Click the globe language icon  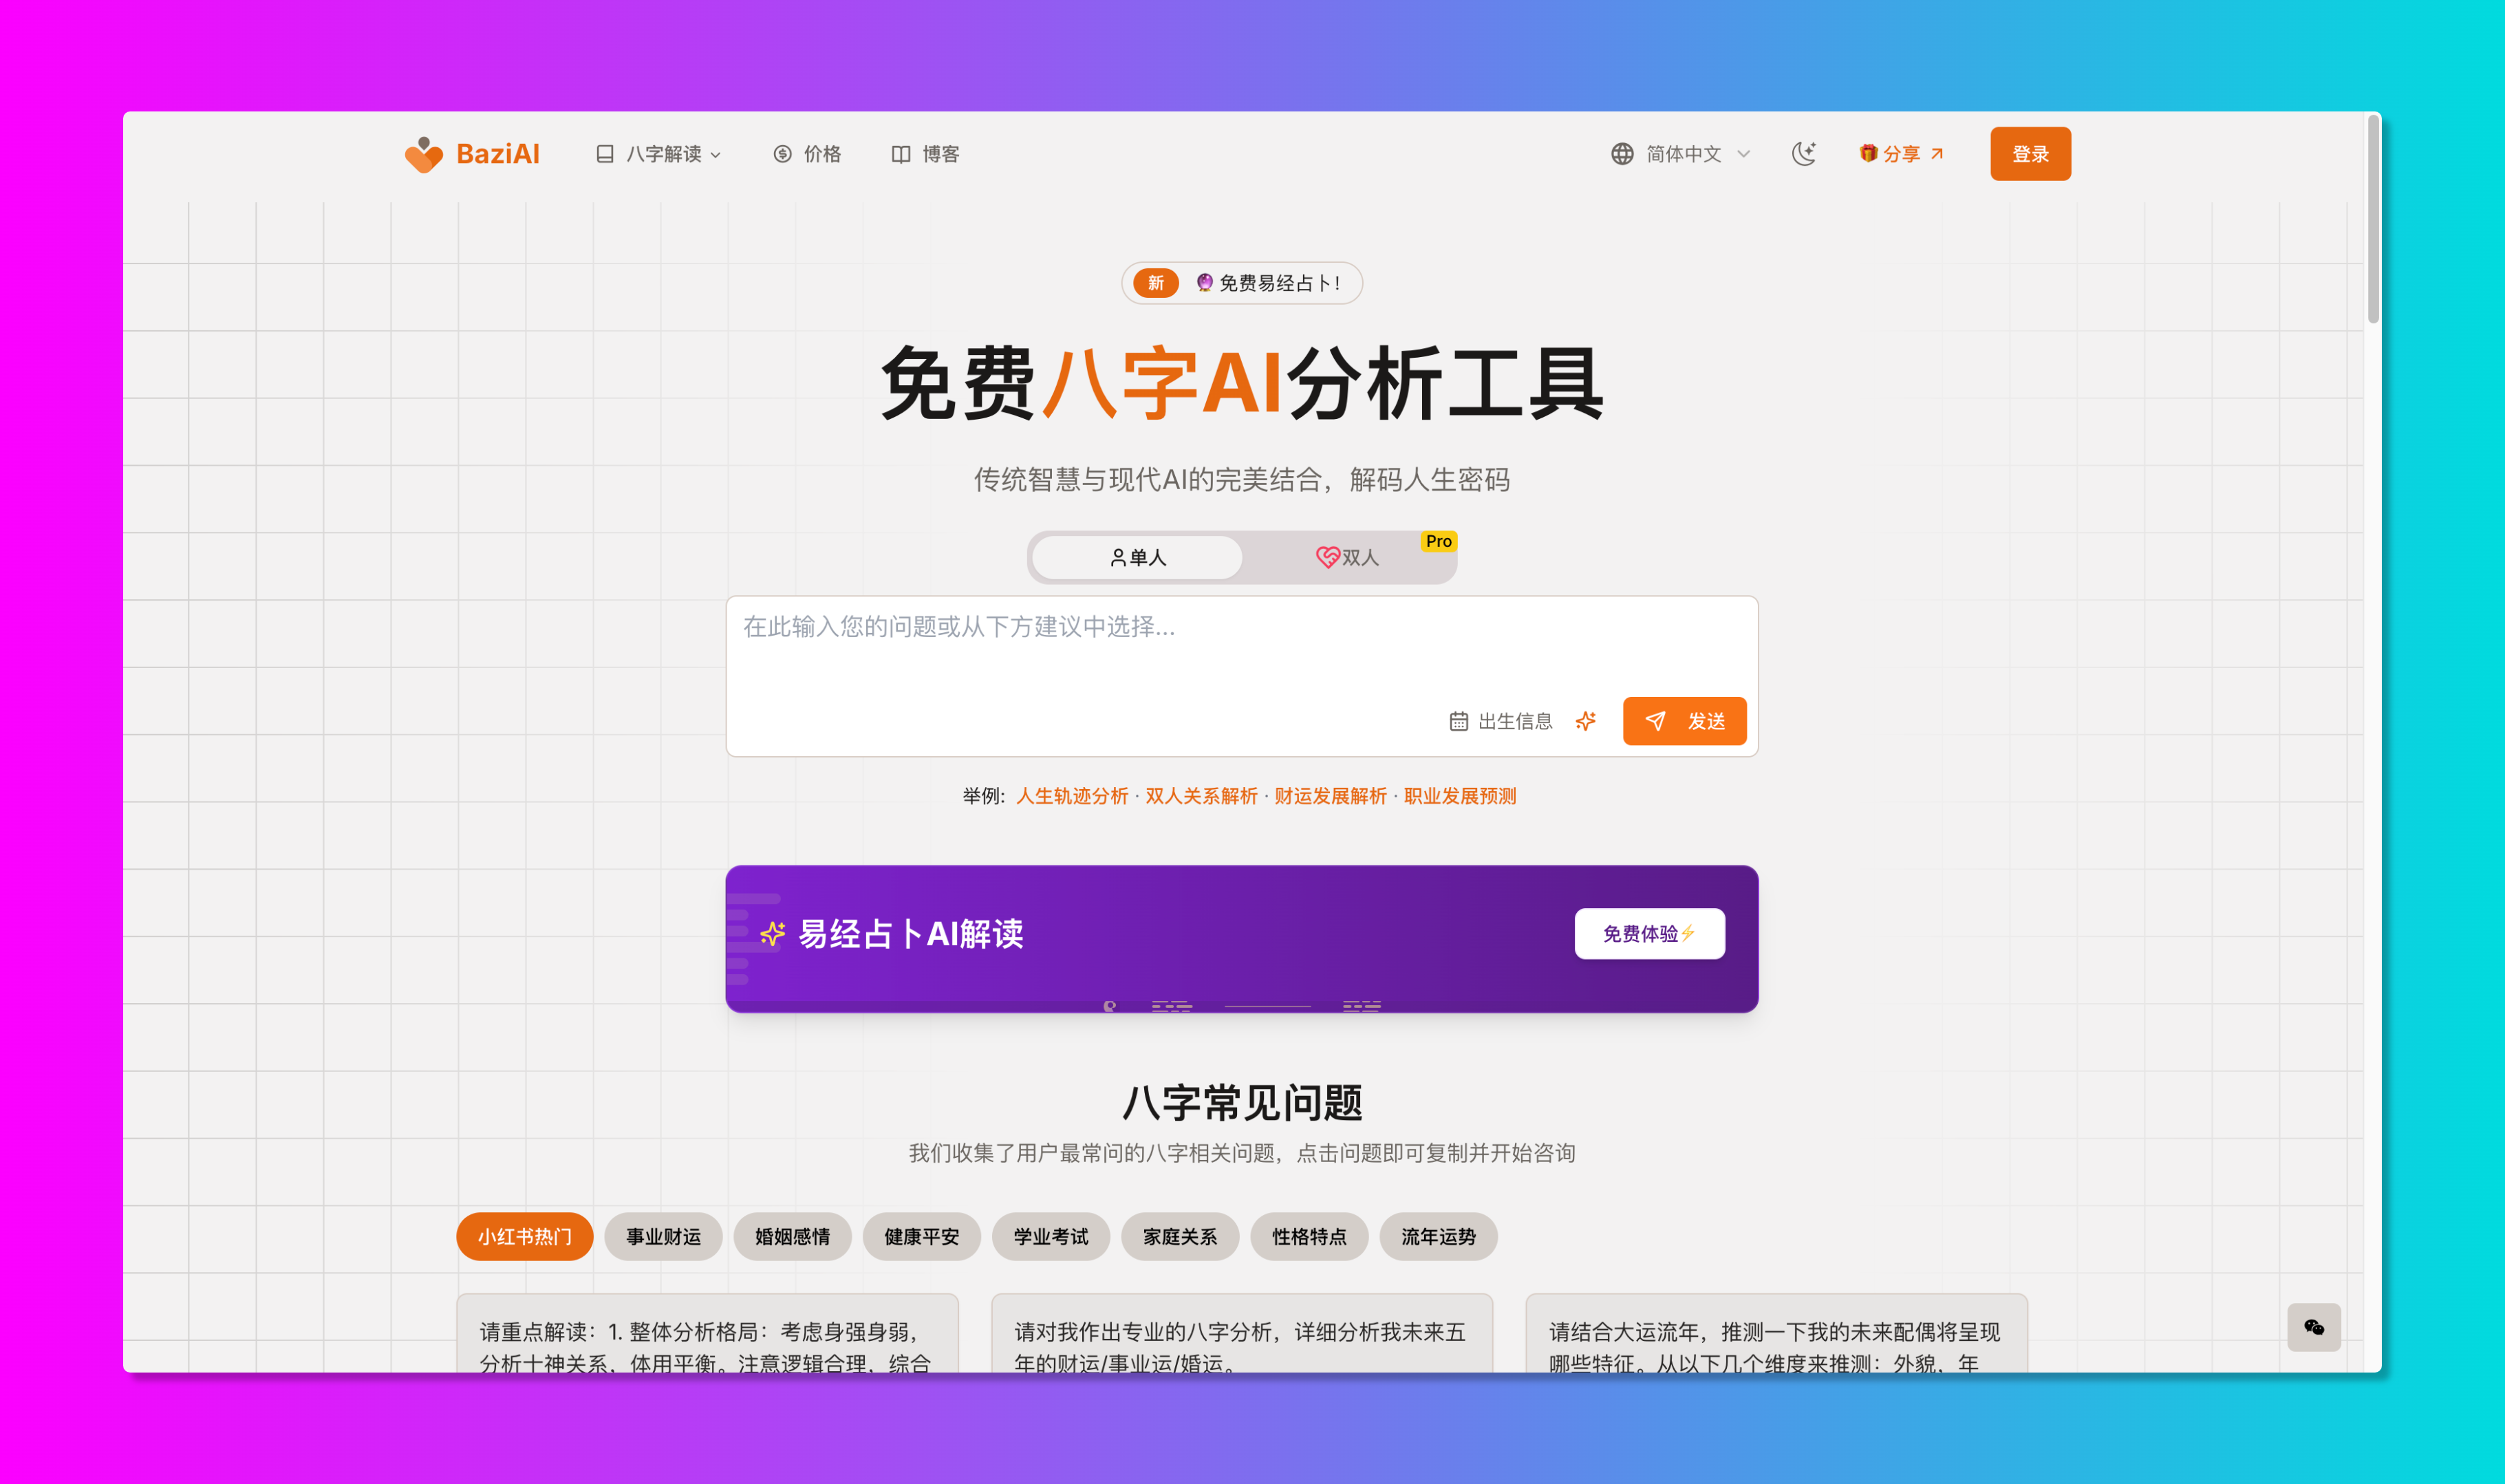point(1622,154)
